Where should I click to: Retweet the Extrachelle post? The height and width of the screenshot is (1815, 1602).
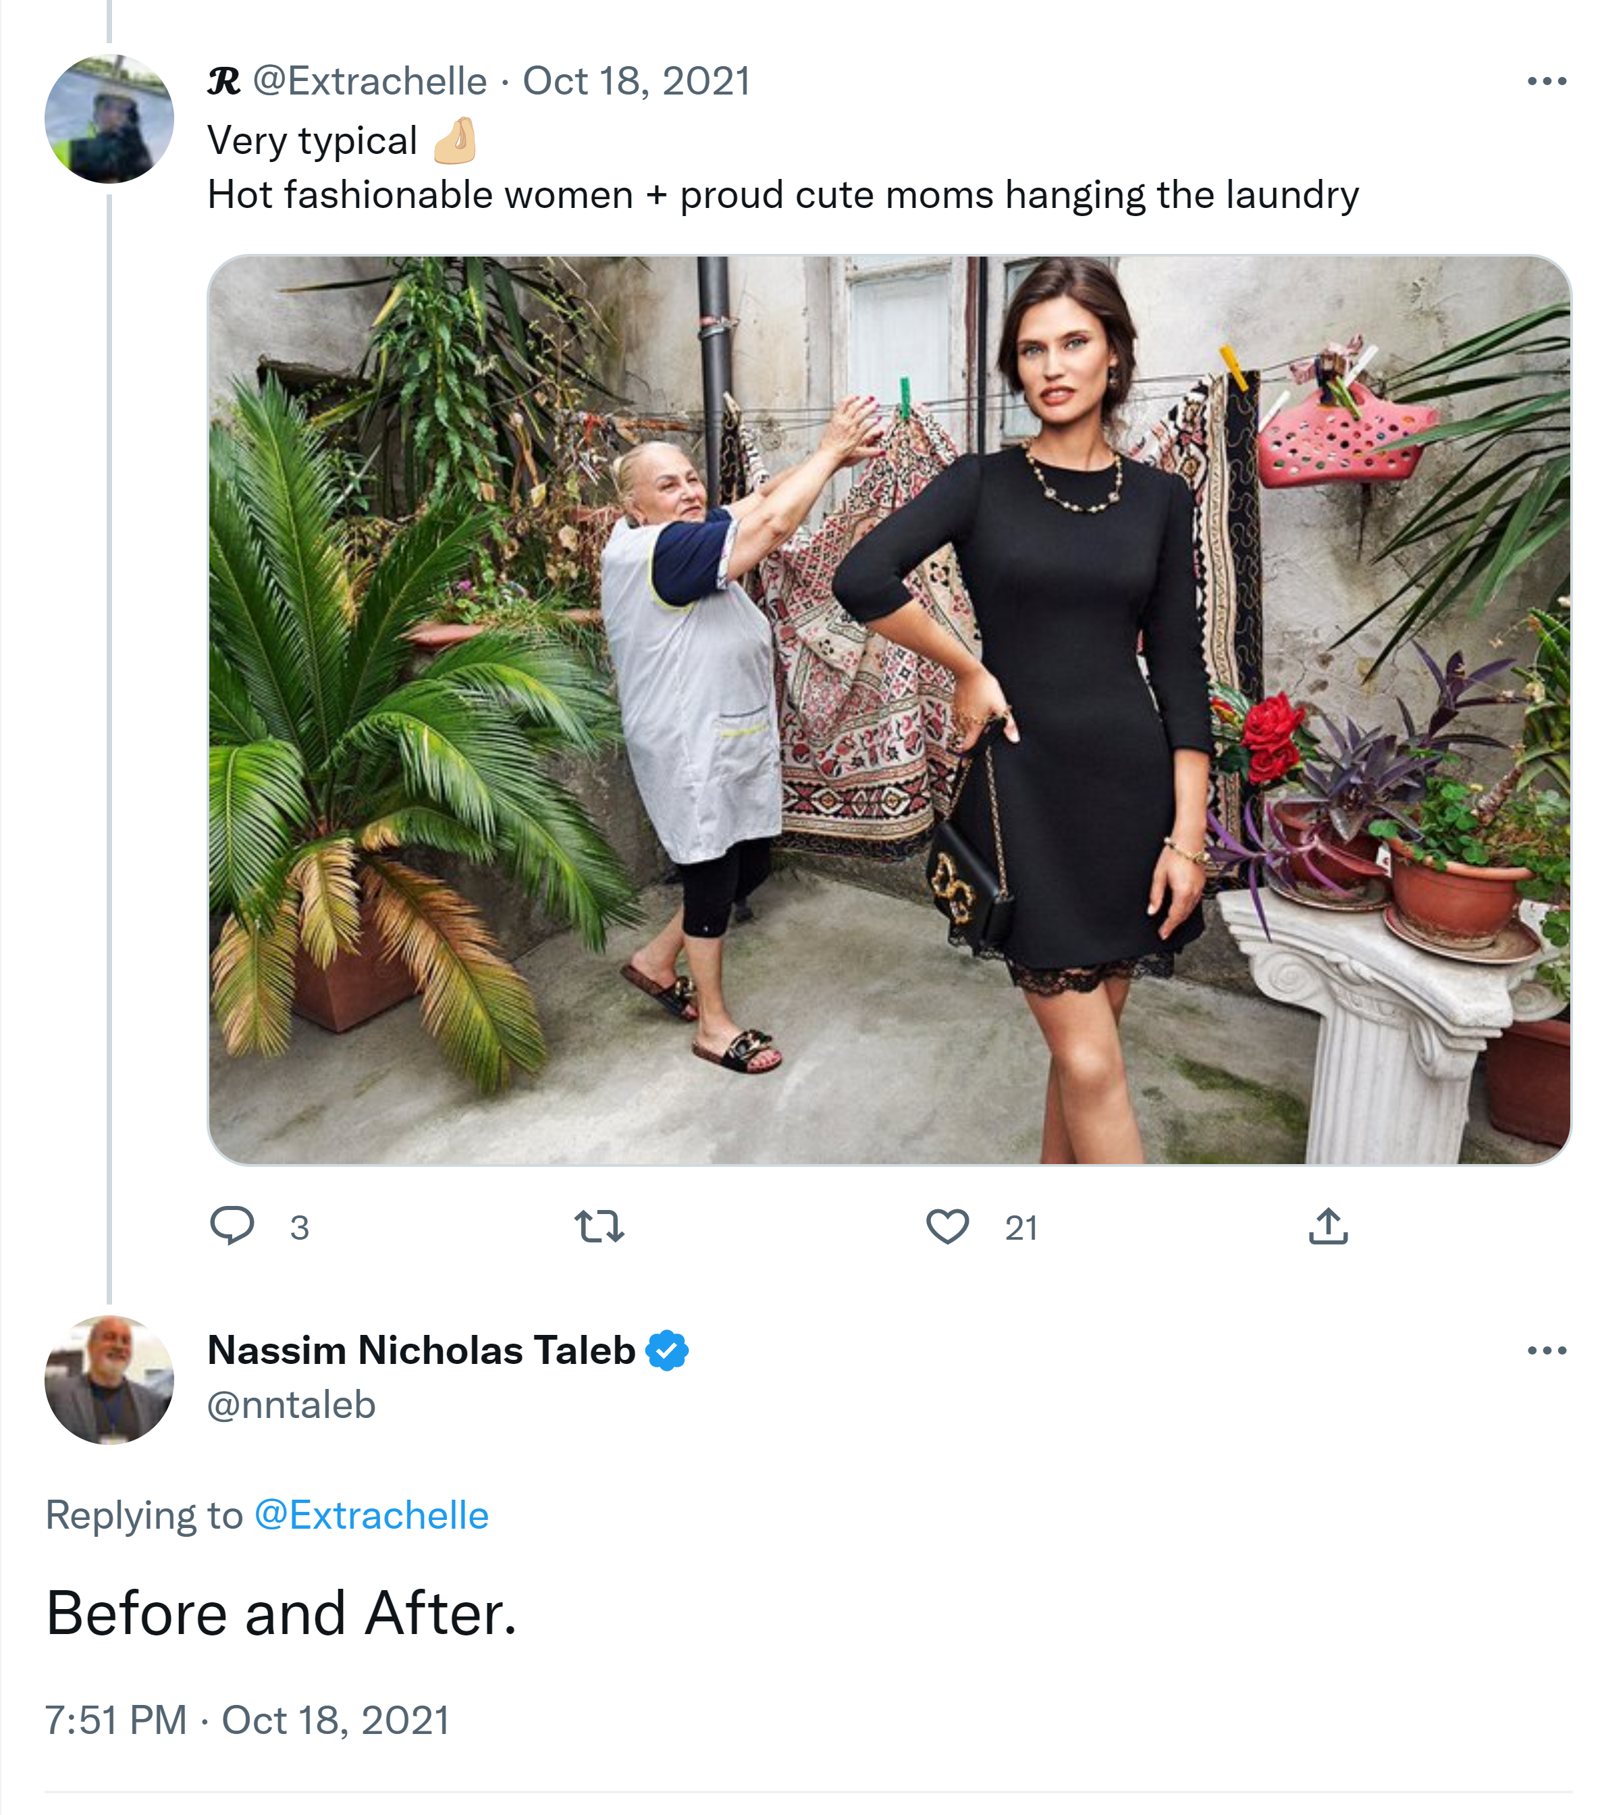(599, 1226)
